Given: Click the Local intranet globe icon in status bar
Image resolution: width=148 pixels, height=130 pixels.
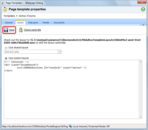Looking at the screenshot, I should coord(70,126).
